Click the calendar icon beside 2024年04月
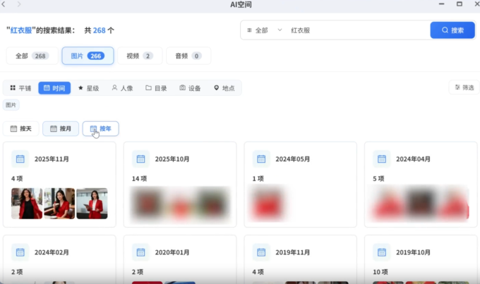 click(382, 159)
